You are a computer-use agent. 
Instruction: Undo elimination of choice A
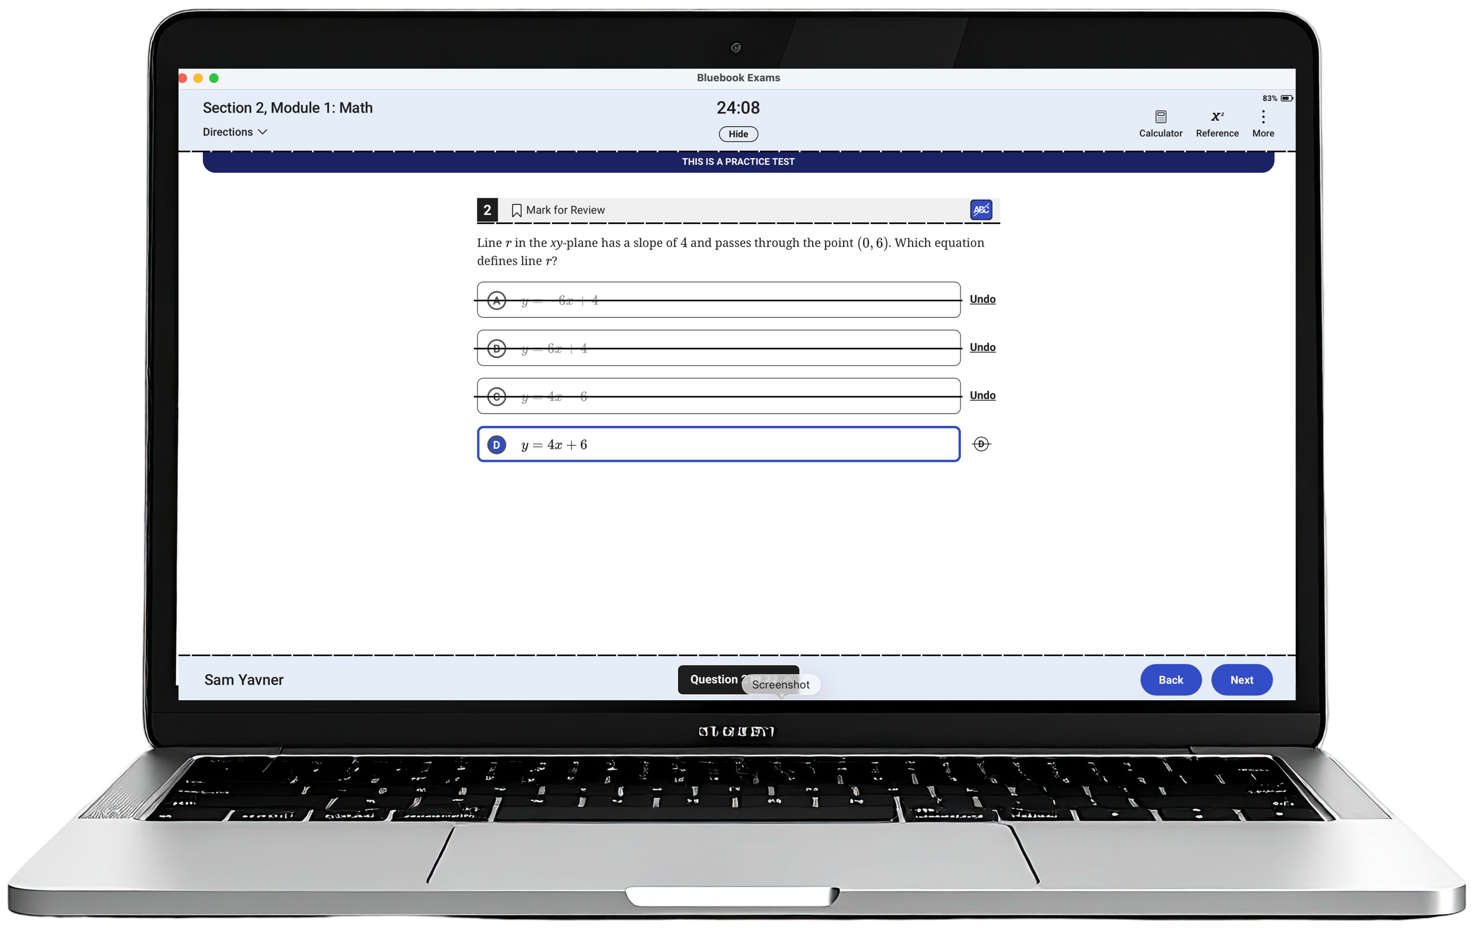coord(982,299)
